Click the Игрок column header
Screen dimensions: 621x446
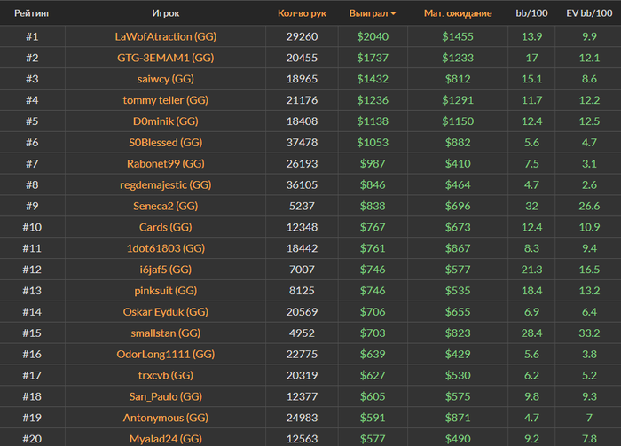click(166, 13)
